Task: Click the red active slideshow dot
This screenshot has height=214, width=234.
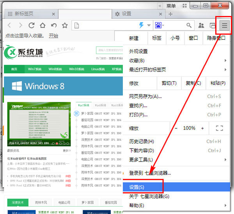Action: click(x=57, y=144)
